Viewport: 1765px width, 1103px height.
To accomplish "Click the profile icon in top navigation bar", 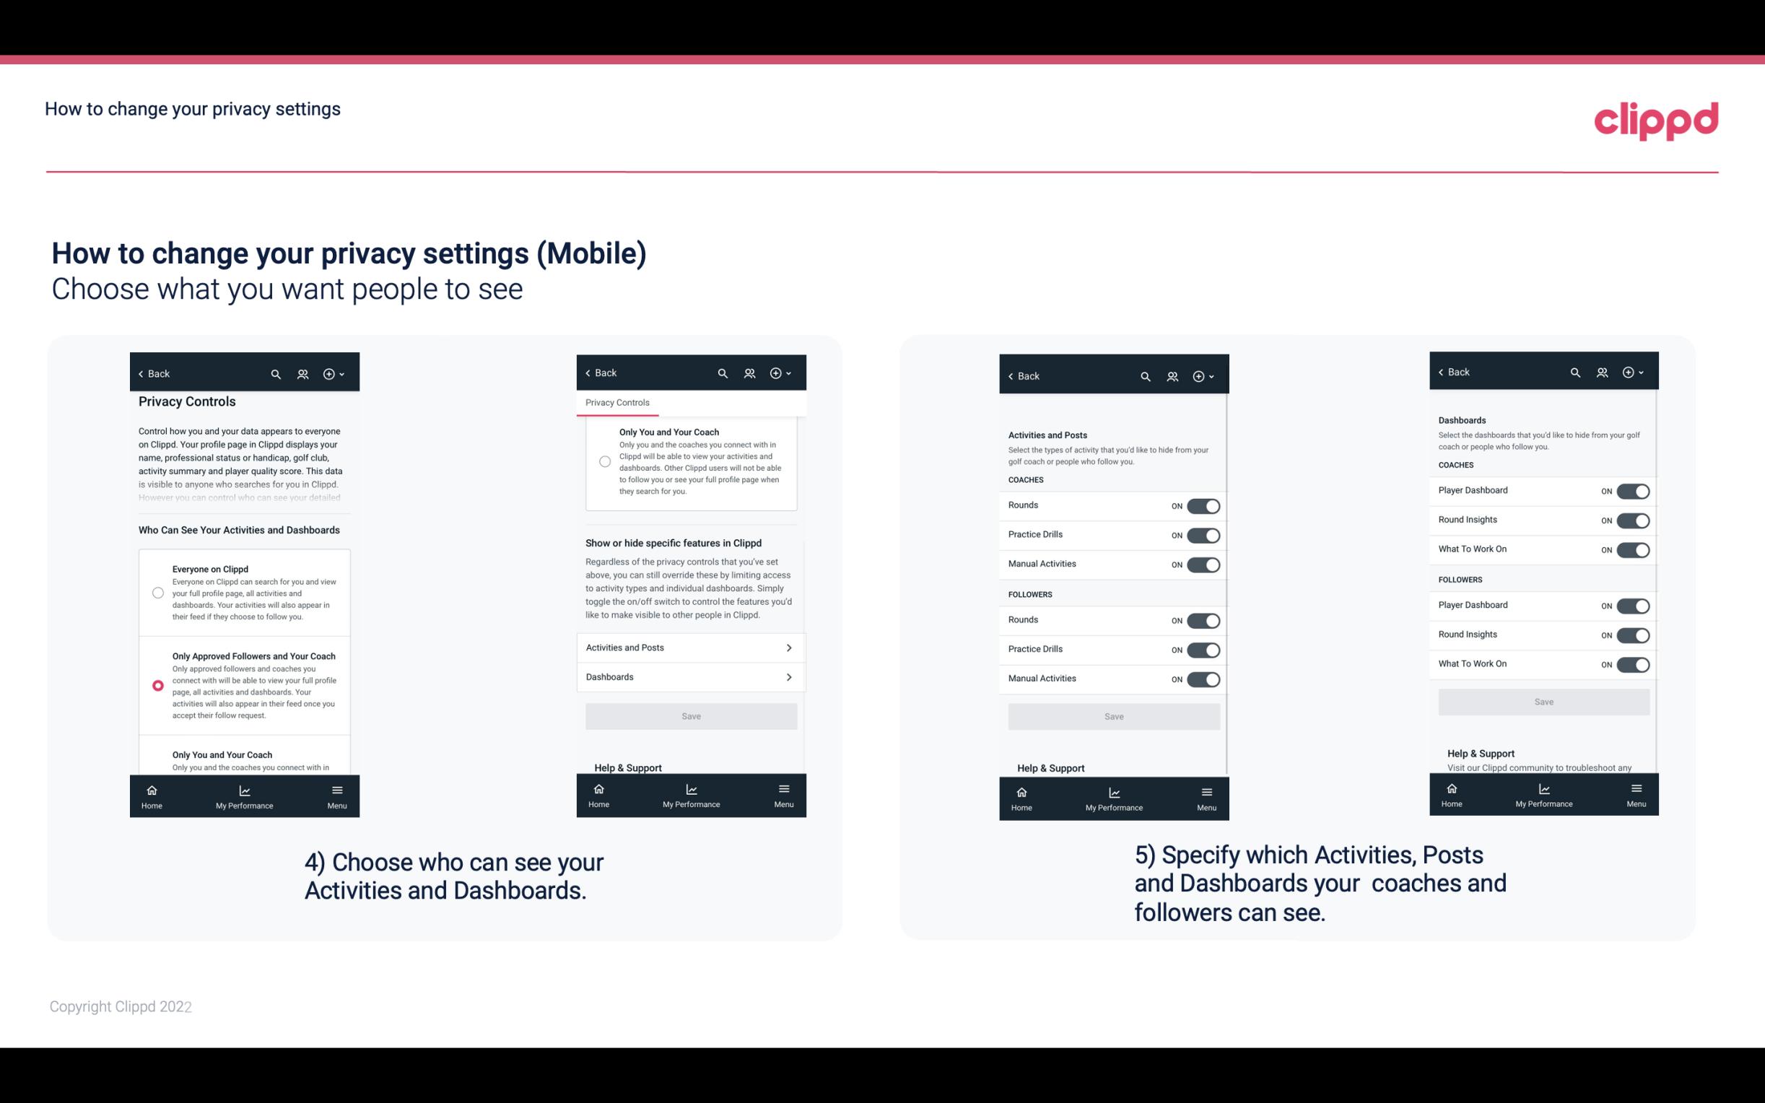I will [x=304, y=374].
